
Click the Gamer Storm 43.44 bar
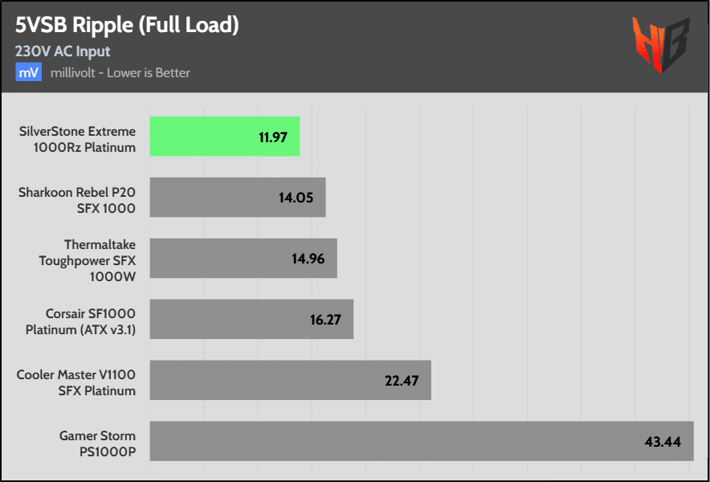click(422, 441)
